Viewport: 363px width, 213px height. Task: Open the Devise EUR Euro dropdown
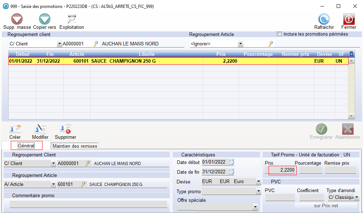click(258, 182)
